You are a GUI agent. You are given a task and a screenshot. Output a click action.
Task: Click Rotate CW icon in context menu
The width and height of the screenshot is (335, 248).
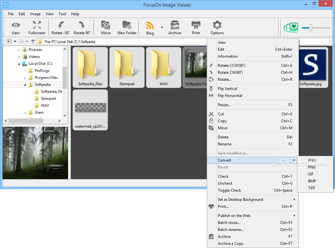211,73
